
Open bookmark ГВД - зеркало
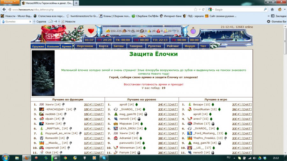pyautogui.click(x=193, y=16)
